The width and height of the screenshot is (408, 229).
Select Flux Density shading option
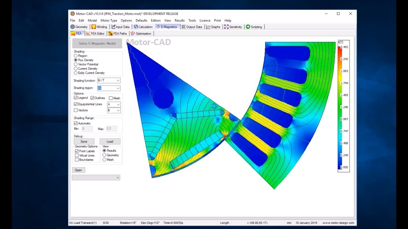point(76,60)
